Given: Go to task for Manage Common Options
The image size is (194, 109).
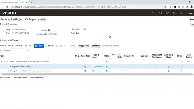Looking at the screenshot, I should coord(85,71).
